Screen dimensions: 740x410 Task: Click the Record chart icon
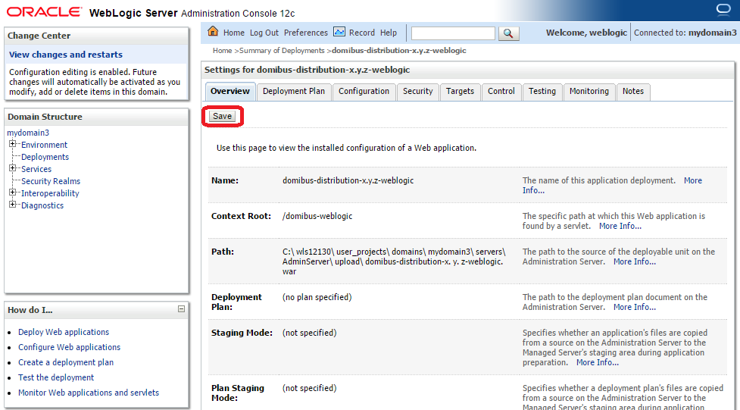click(x=339, y=32)
